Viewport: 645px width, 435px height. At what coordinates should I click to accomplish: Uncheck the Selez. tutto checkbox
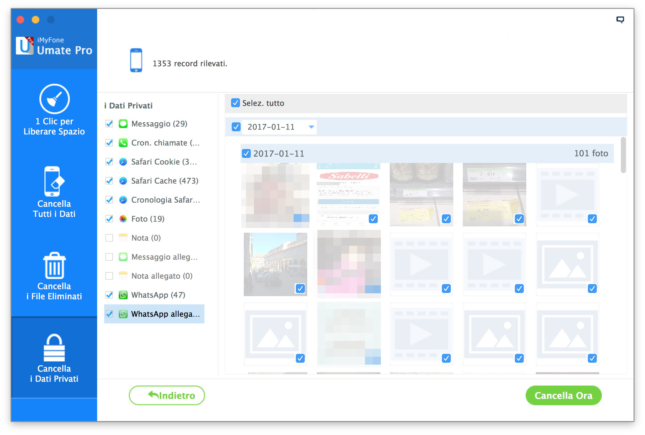[x=235, y=103]
